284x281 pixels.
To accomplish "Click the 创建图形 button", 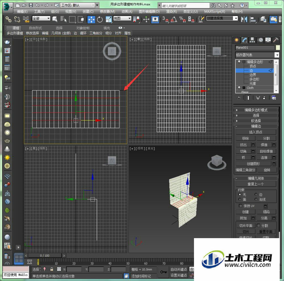I will tap(253, 164).
